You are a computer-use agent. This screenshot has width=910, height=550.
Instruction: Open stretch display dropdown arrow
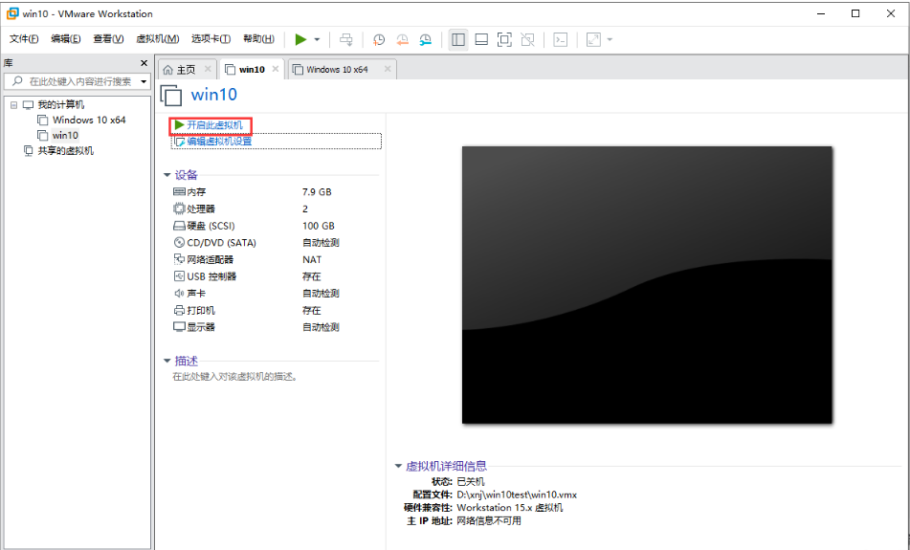[610, 39]
